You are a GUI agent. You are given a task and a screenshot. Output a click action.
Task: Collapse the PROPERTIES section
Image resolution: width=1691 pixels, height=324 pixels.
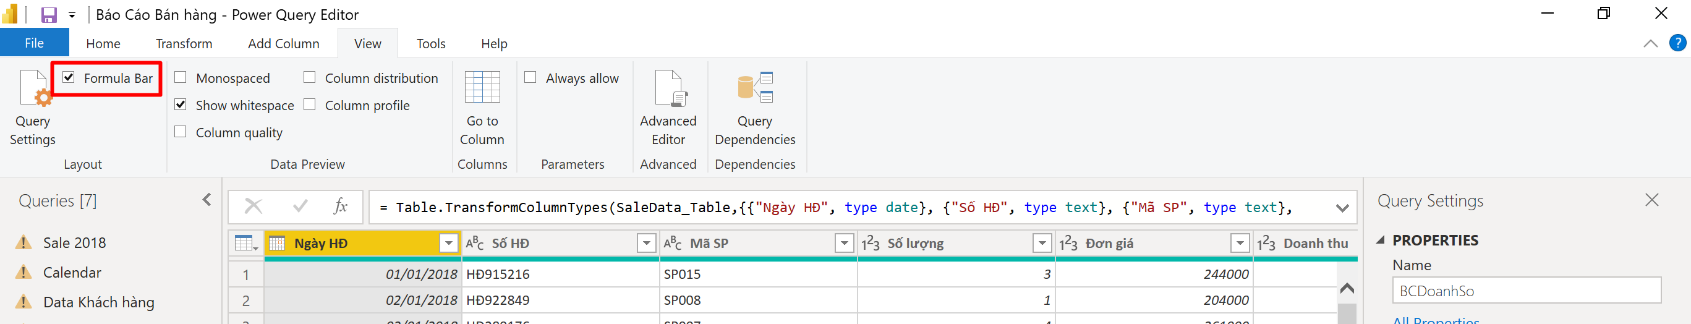(x=1381, y=240)
